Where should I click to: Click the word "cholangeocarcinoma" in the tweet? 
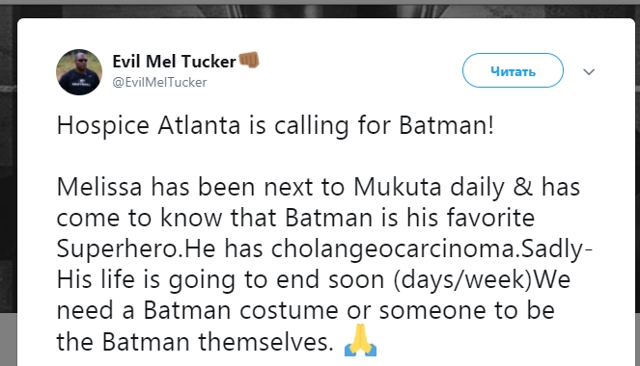(392, 248)
